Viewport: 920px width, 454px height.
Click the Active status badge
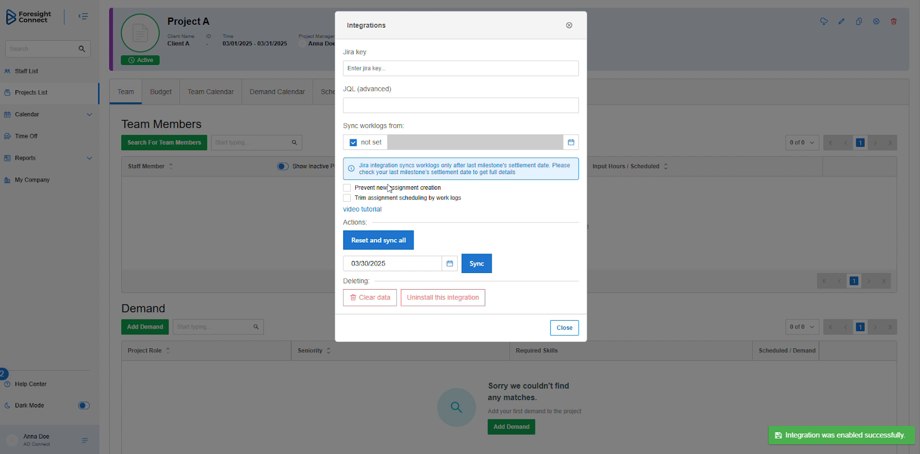[x=140, y=60]
